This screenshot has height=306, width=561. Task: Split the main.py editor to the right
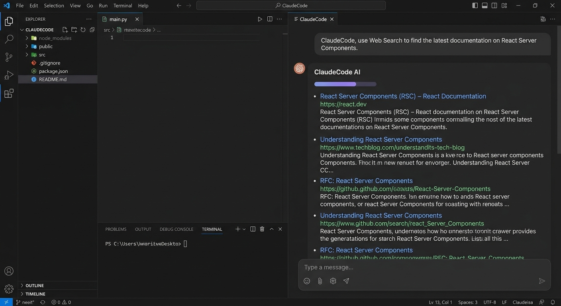point(270,19)
